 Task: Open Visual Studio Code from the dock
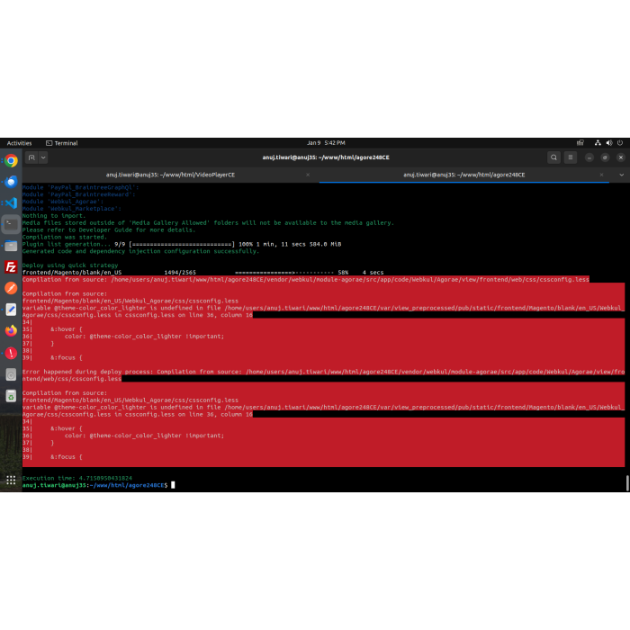pyautogui.click(x=11, y=202)
